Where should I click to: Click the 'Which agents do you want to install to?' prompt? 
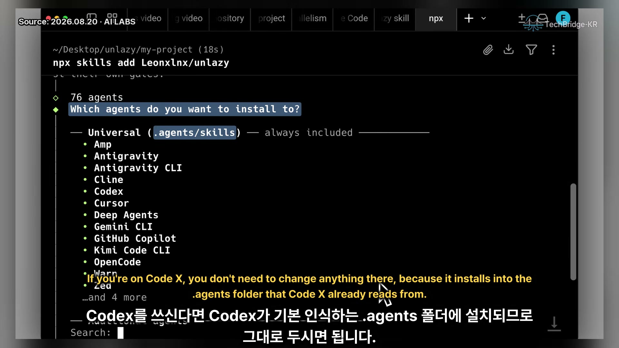click(185, 109)
